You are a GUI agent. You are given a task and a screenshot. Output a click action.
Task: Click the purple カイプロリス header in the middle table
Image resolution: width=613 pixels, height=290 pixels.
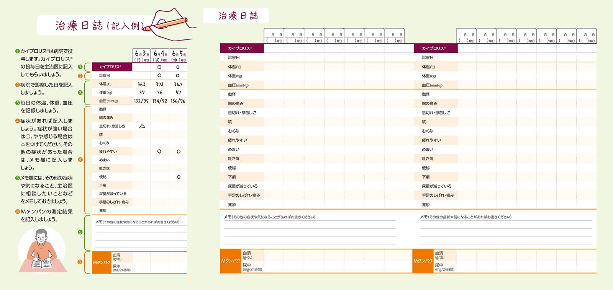coord(242,48)
